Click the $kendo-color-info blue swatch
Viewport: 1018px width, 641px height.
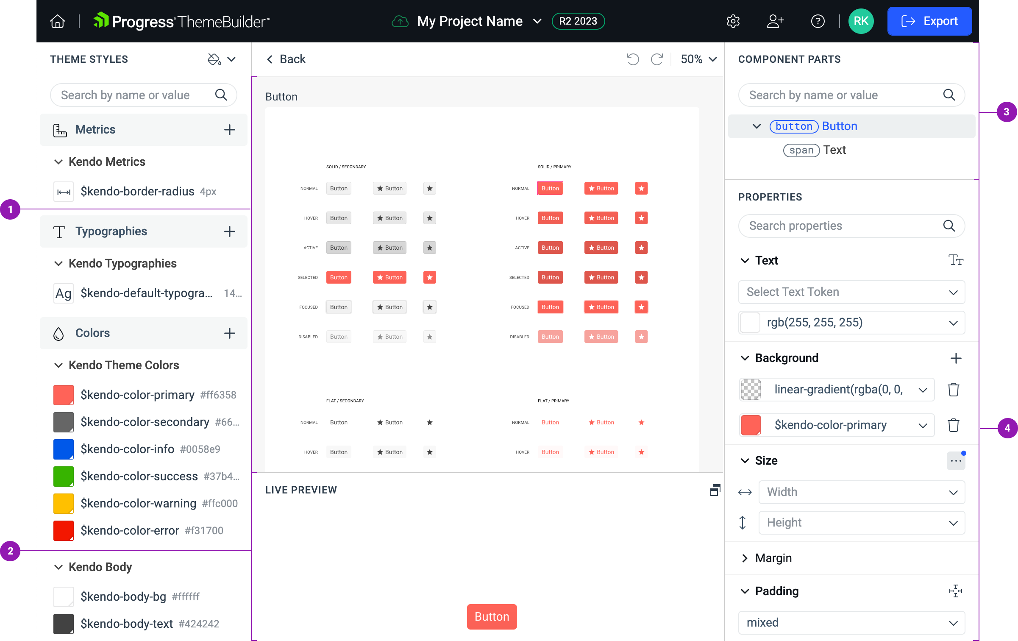(64, 449)
